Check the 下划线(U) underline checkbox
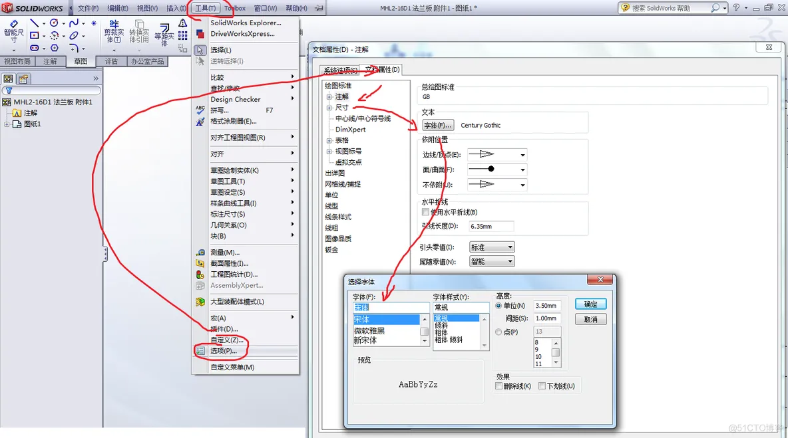This screenshot has width=788, height=438. pos(542,385)
